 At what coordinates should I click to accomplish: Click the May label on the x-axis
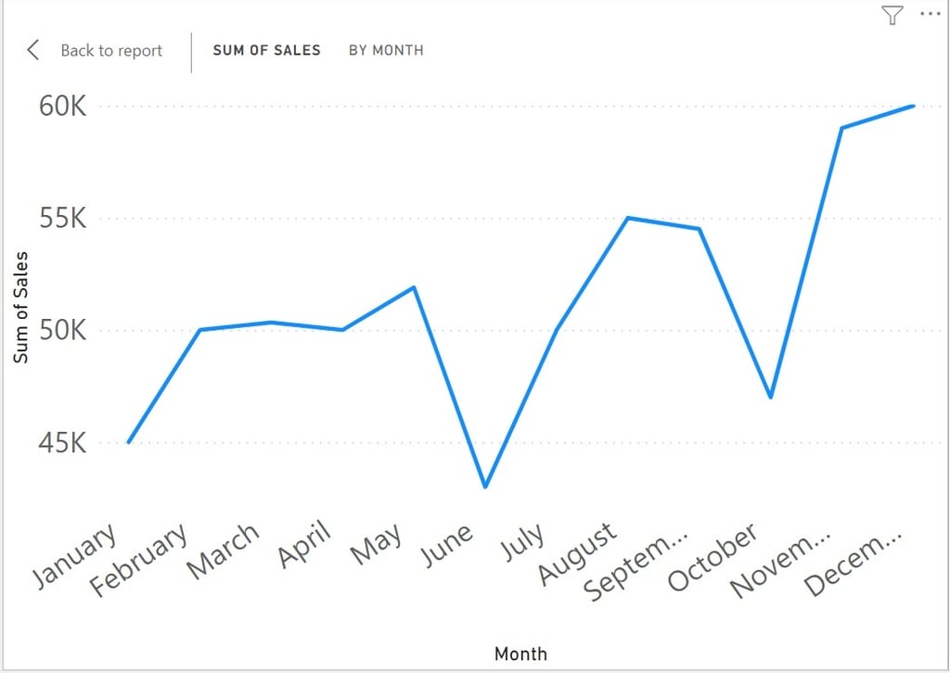(x=375, y=544)
